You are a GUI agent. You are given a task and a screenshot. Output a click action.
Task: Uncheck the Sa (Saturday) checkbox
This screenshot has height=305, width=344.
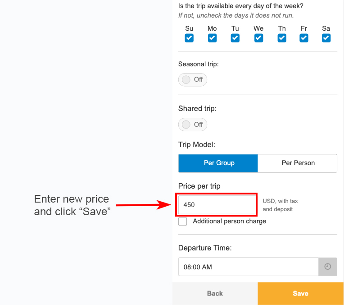(x=326, y=38)
